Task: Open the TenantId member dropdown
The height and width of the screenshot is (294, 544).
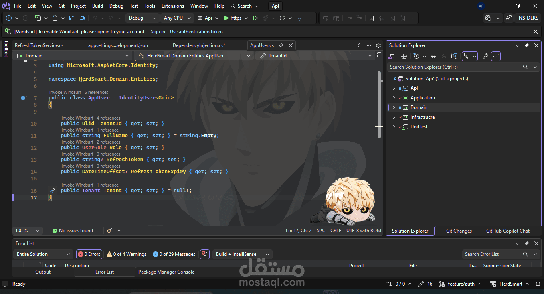Action: pos(315,56)
